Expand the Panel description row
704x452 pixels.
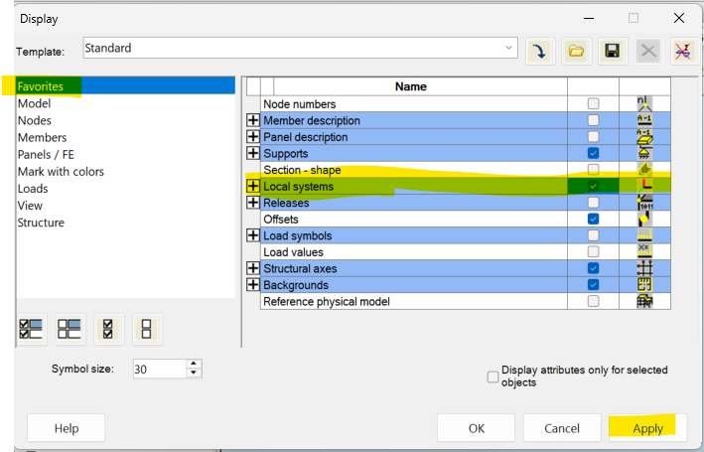coord(253,136)
